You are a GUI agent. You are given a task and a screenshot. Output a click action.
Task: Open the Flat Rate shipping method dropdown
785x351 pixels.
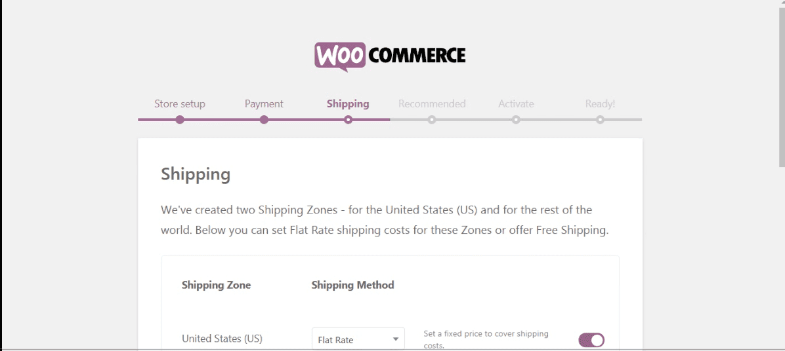tap(358, 339)
